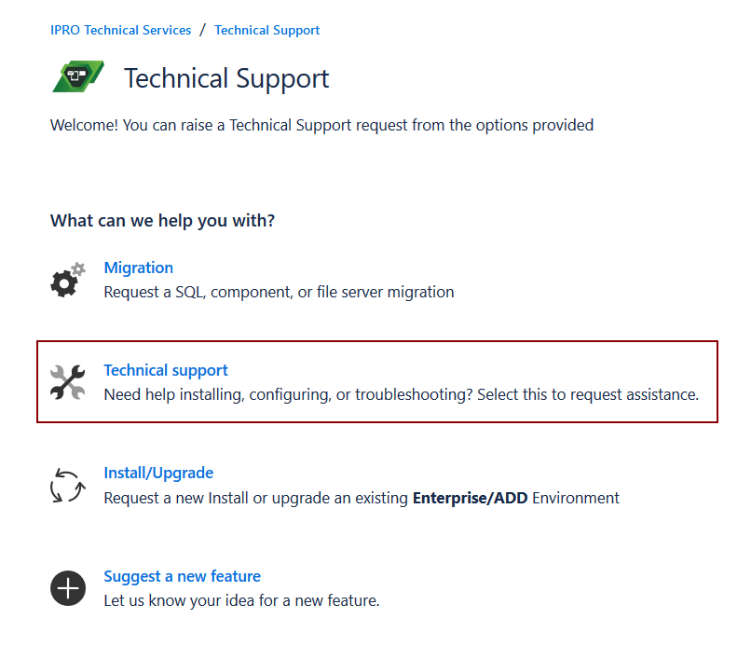Click the green Technical Support portal logo
Viewport: 751px width, 646px height.
(77, 75)
